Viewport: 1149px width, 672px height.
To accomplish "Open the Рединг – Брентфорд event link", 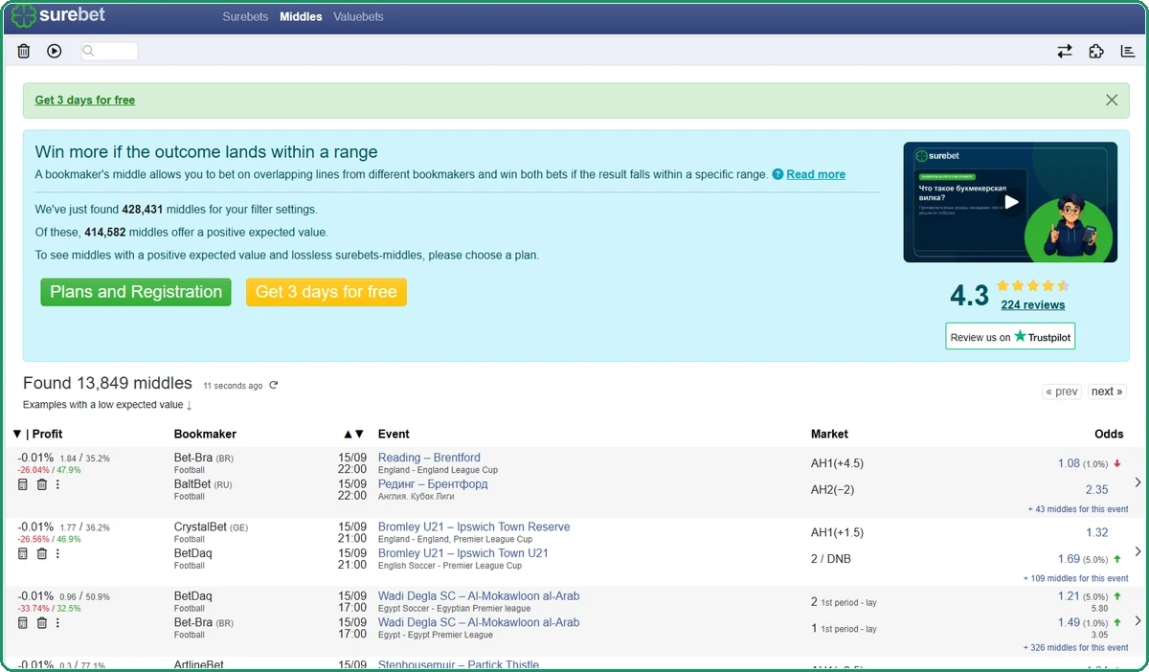I will coord(433,483).
